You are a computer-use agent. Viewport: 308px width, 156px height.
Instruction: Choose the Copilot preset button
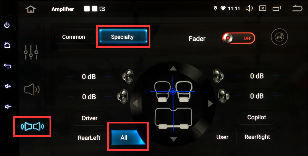pos(257,117)
